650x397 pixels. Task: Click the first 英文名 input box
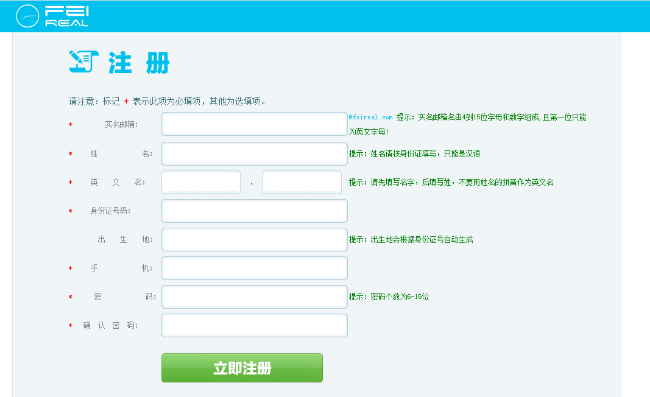[x=201, y=182]
